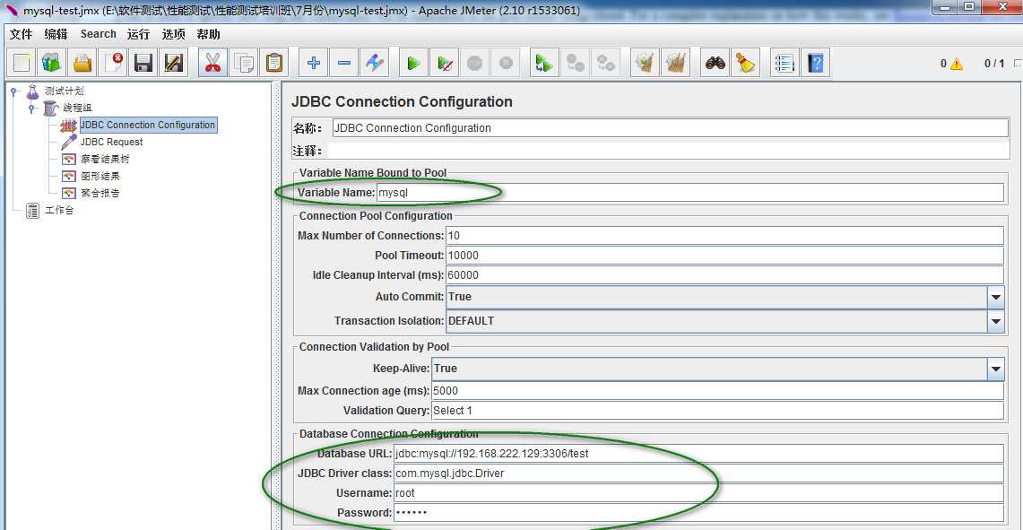This screenshot has width=1023, height=530.
Task: Click the New test plan icon
Action: pyautogui.click(x=22, y=63)
